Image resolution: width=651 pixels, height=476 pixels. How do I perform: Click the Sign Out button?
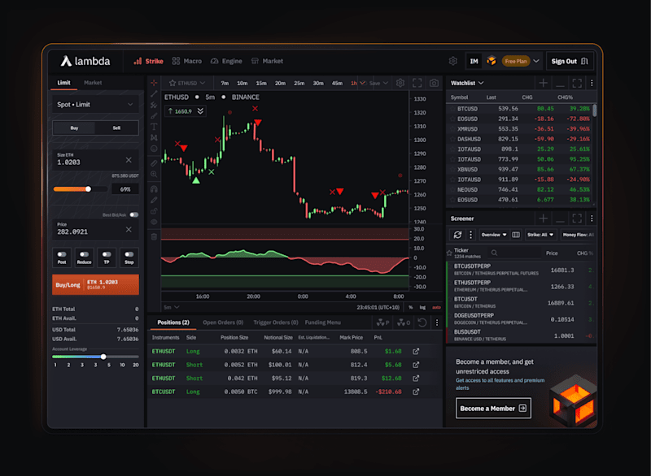[x=570, y=61]
